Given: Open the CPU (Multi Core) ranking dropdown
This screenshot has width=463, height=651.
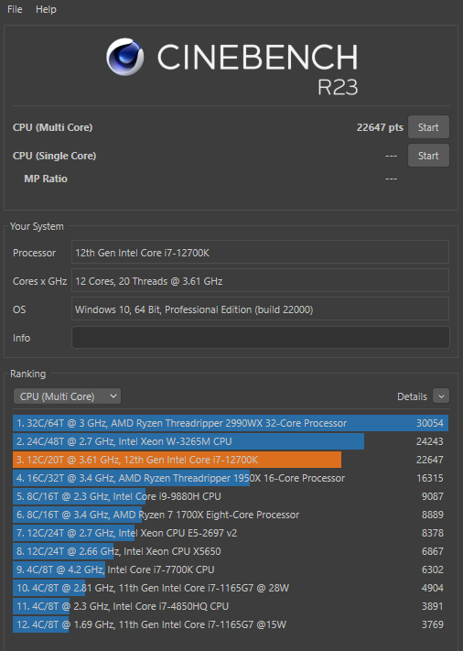Looking at the screenshot, I should (67, 396).
